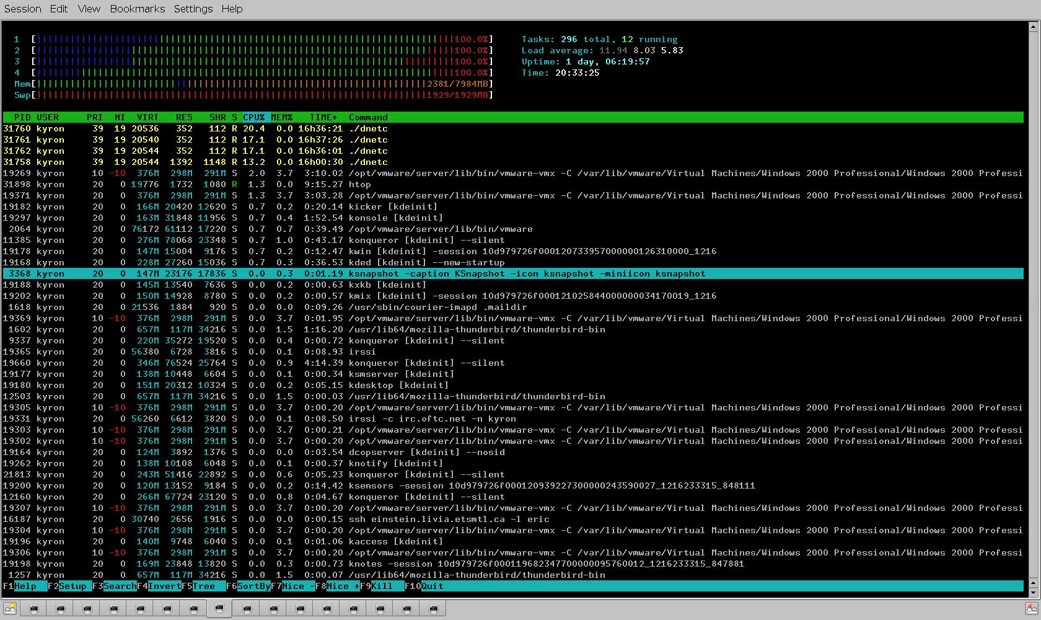This screenshot has height=620, width=1041.
Task: Click the new session icon in tab bar
Action: [x=10, y=609]
